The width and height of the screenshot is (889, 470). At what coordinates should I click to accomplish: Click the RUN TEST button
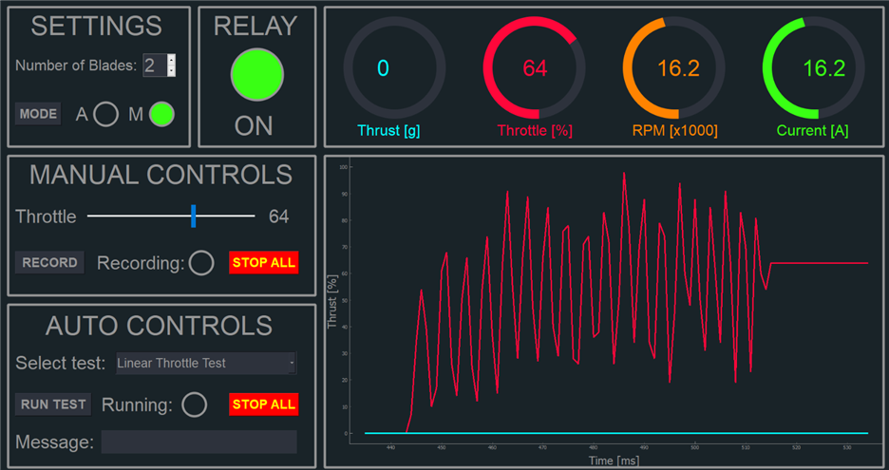point(53,404)
